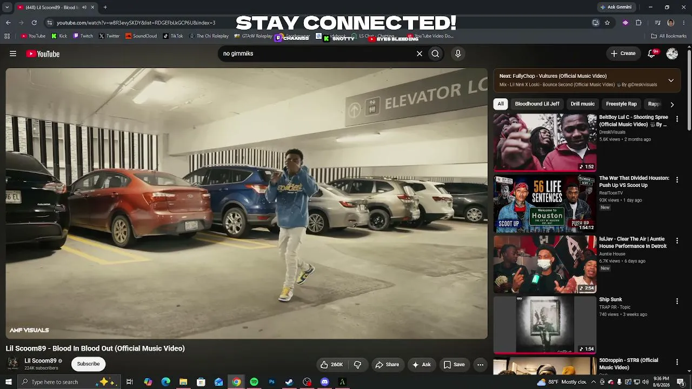Open more actions menu under the video
The width and height of the screenshot is (692, 389).
point(480,365)
